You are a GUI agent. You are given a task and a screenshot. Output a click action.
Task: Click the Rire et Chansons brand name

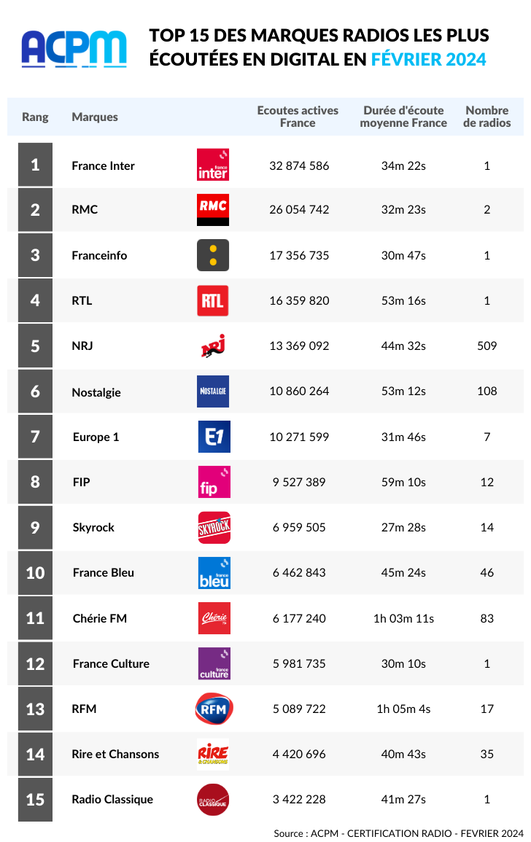pos(115,754)
